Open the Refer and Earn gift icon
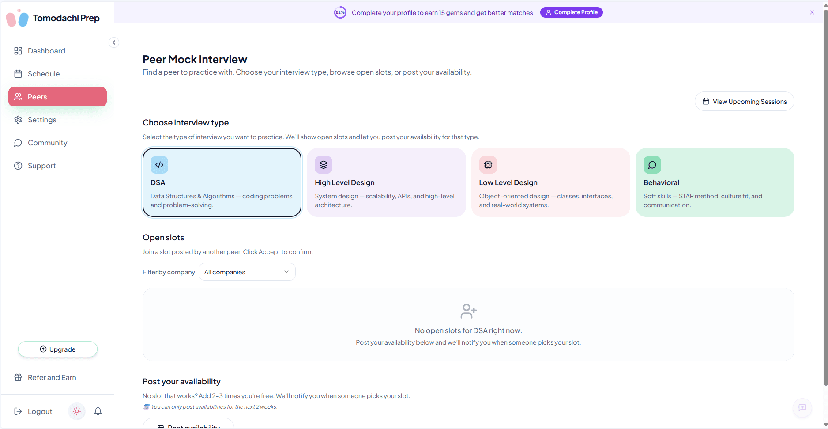This screenshot has height=429, width=828. [x=18, y=377]
